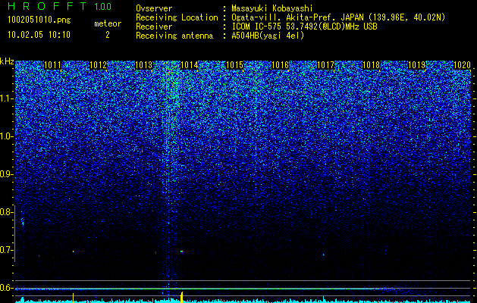Click the 1.1 frequency axis label
Viewport: 477px width, 303px height.
pos(6,99)
